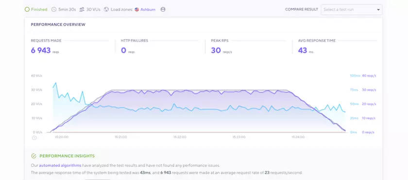Click the 15:22:00 time axis label
Viewport: 408px width, 180px height.
(x=180, y=137)
